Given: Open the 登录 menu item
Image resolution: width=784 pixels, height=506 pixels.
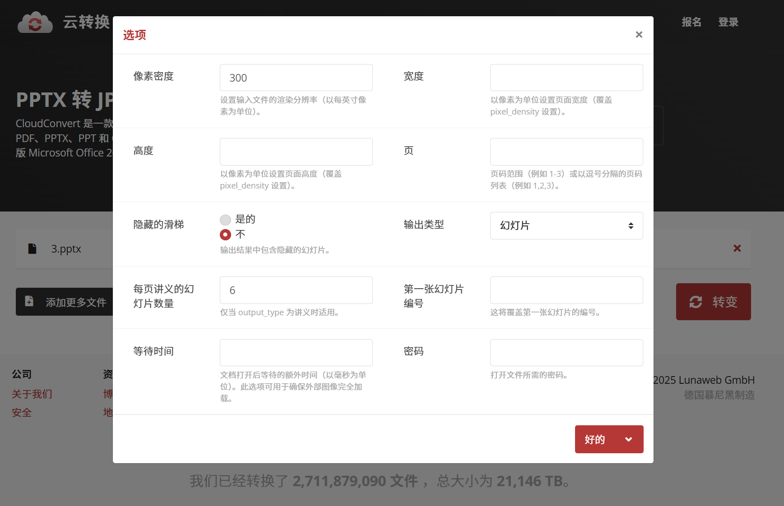Looking at the screenshot, I should pos(728,22).
